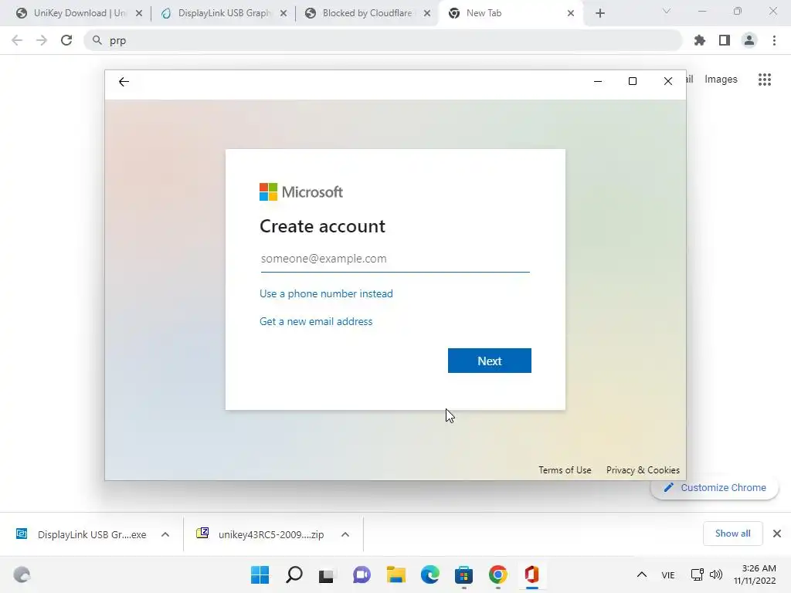Expand options for unikey zip download
The height and width of the screenshot is (593, 791).
(x=345, y=534)
